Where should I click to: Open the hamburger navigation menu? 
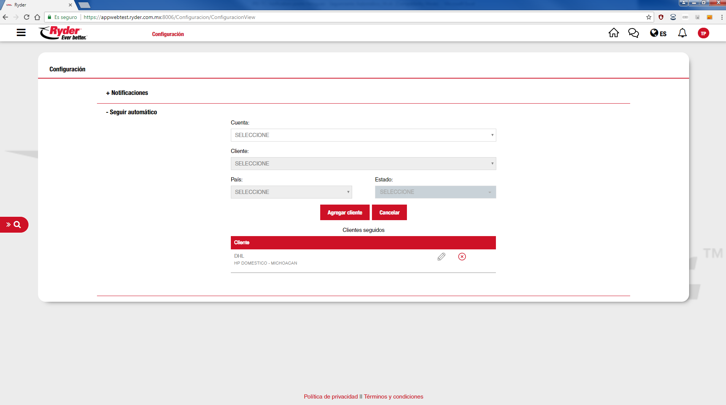click(x=21, y=33)
